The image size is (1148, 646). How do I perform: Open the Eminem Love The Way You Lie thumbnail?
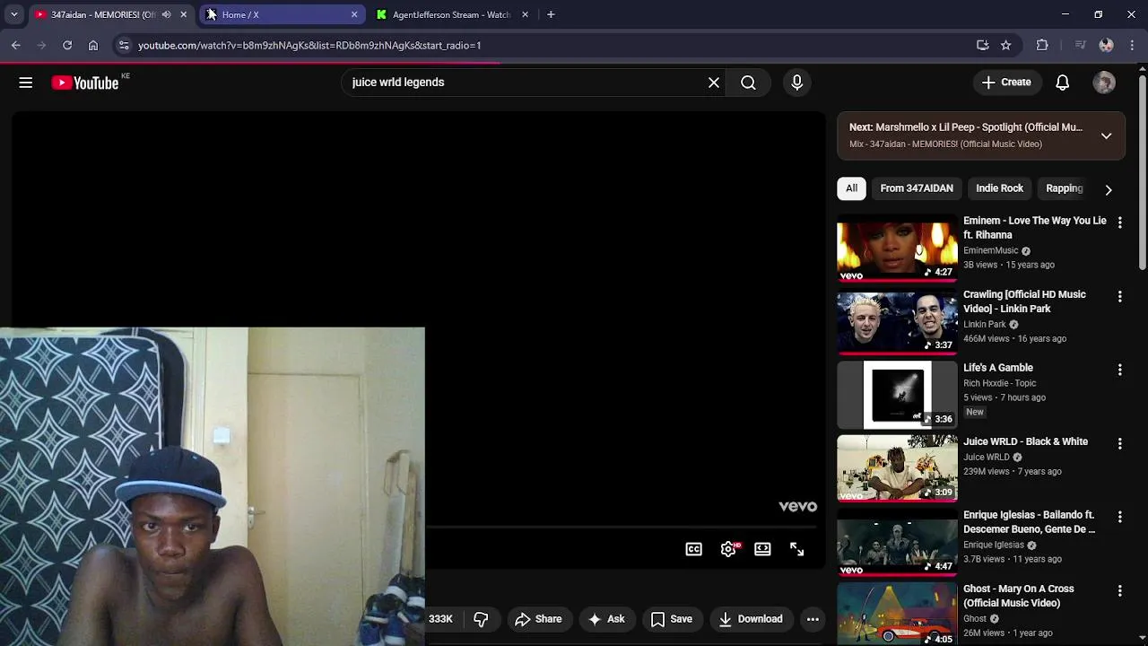(897, 249)
